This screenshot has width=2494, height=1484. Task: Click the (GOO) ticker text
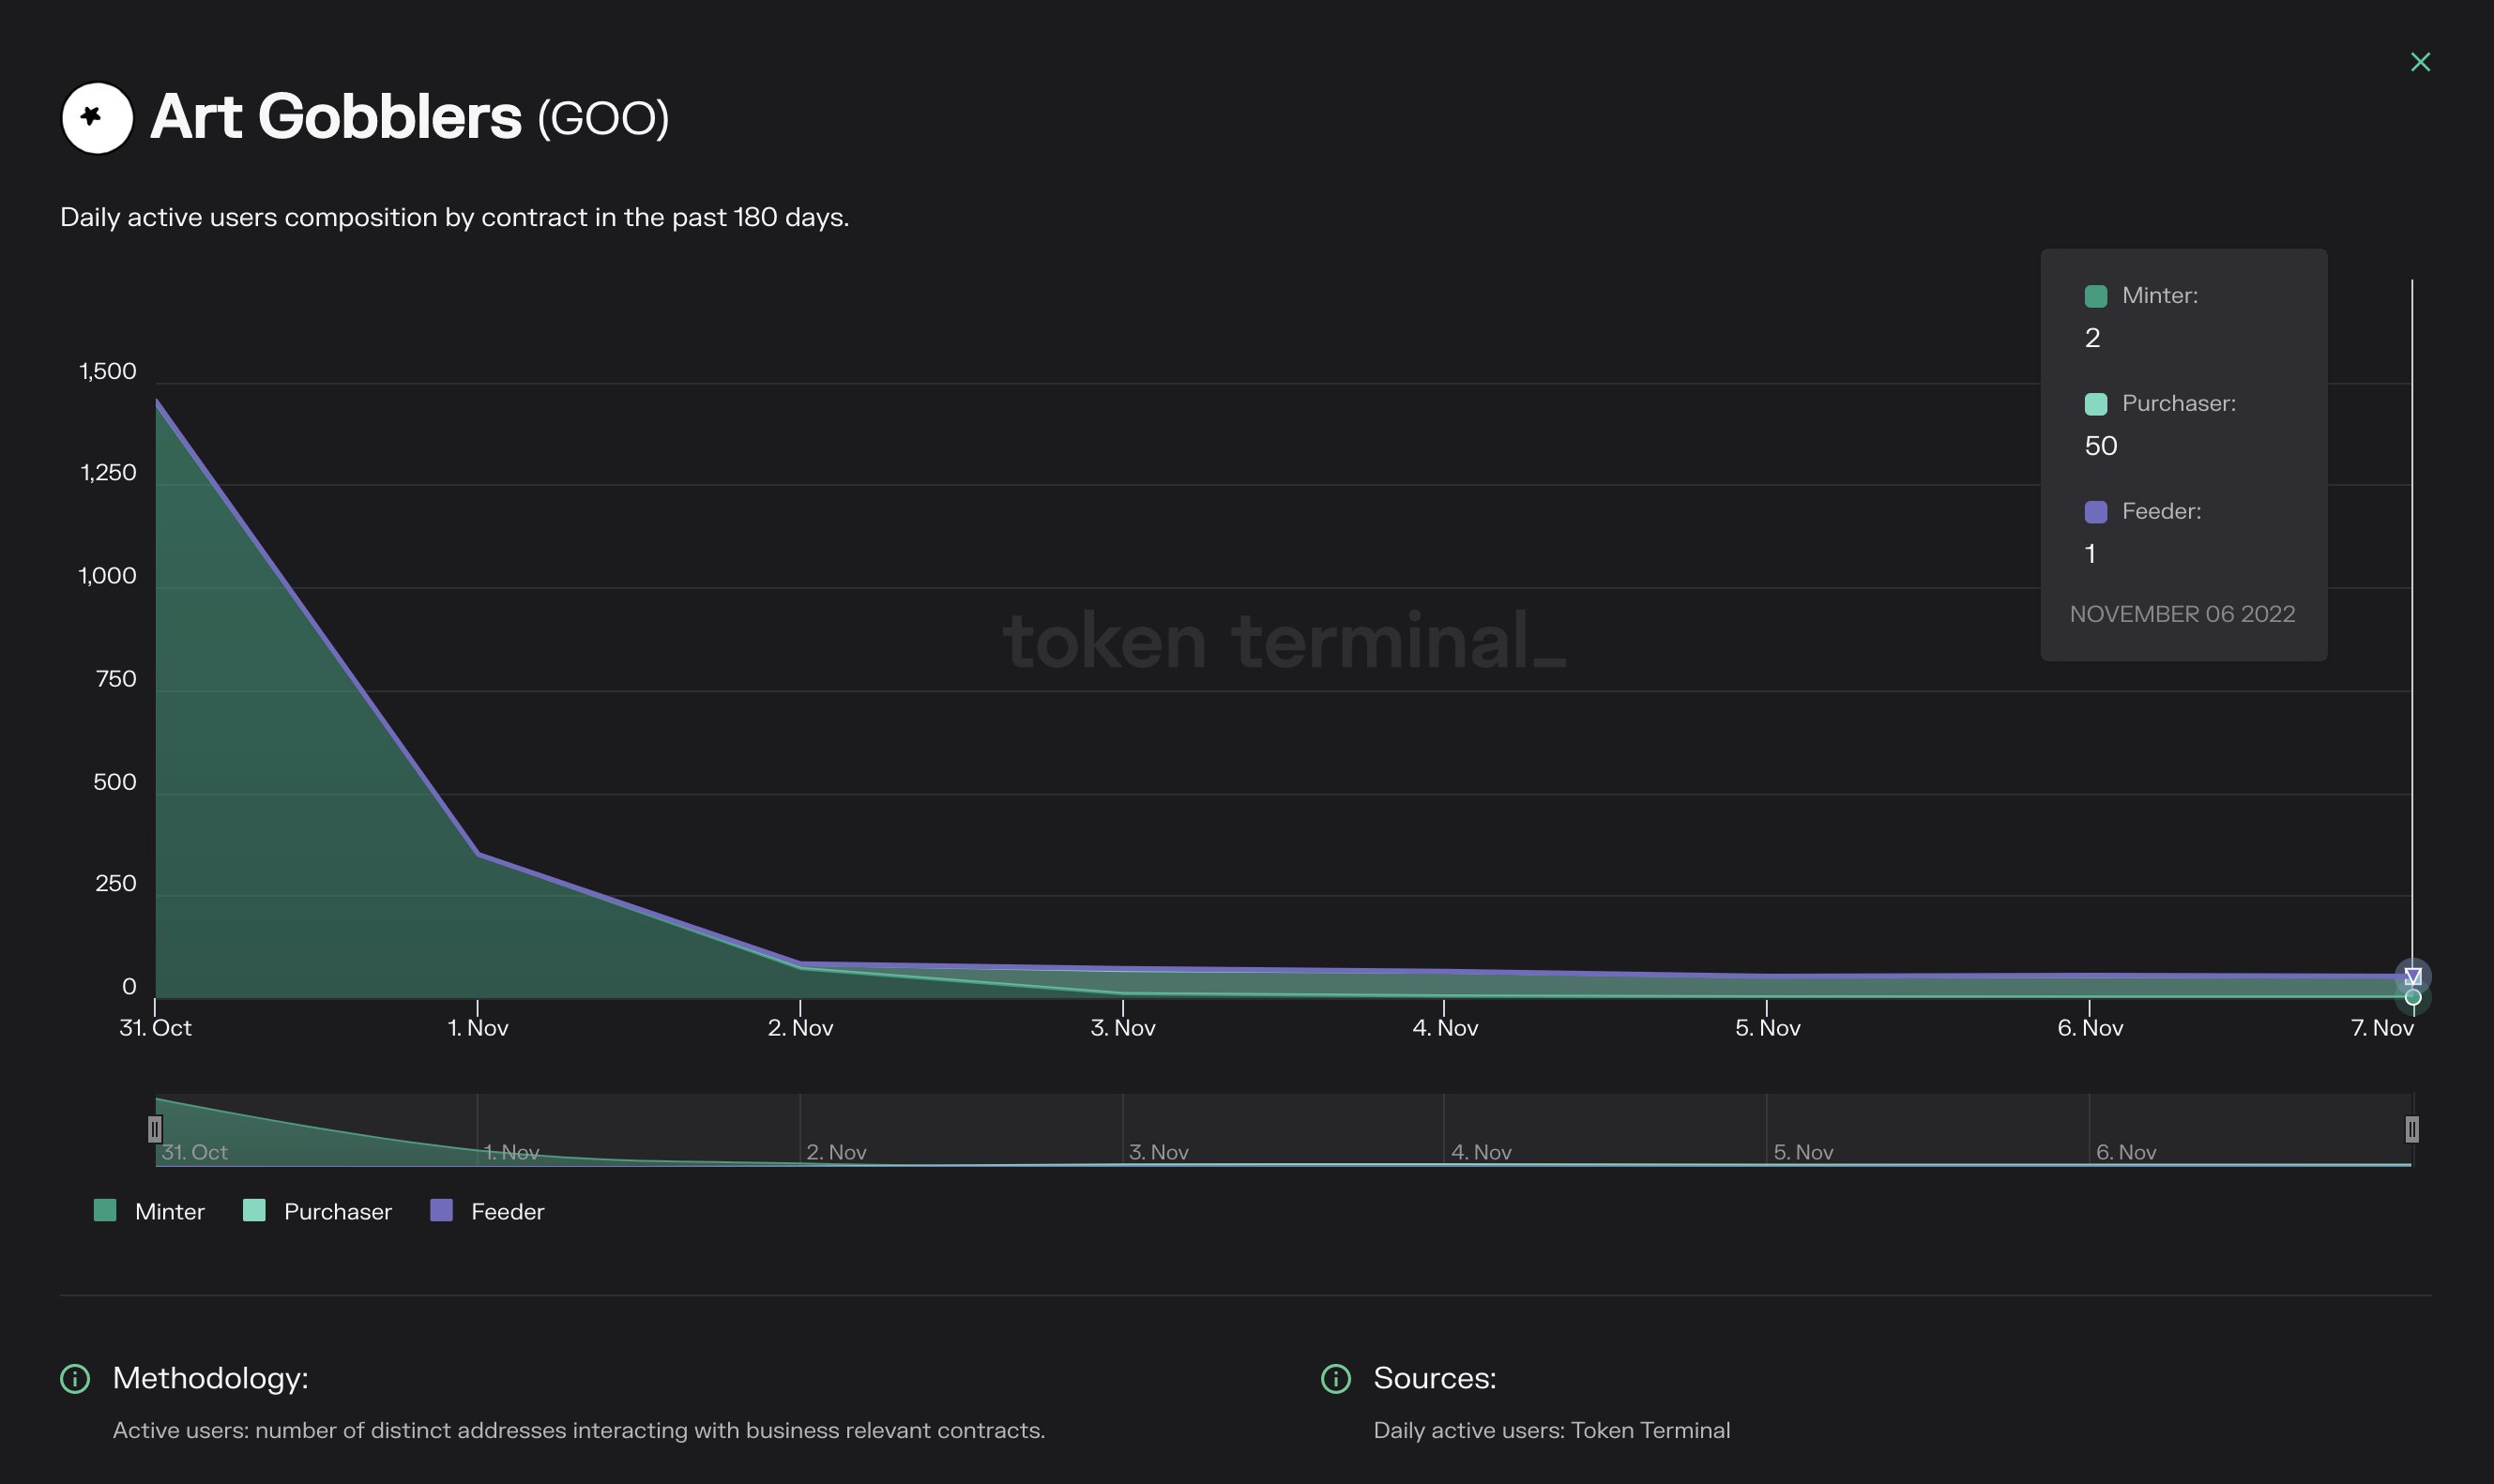tap(603, 119)
